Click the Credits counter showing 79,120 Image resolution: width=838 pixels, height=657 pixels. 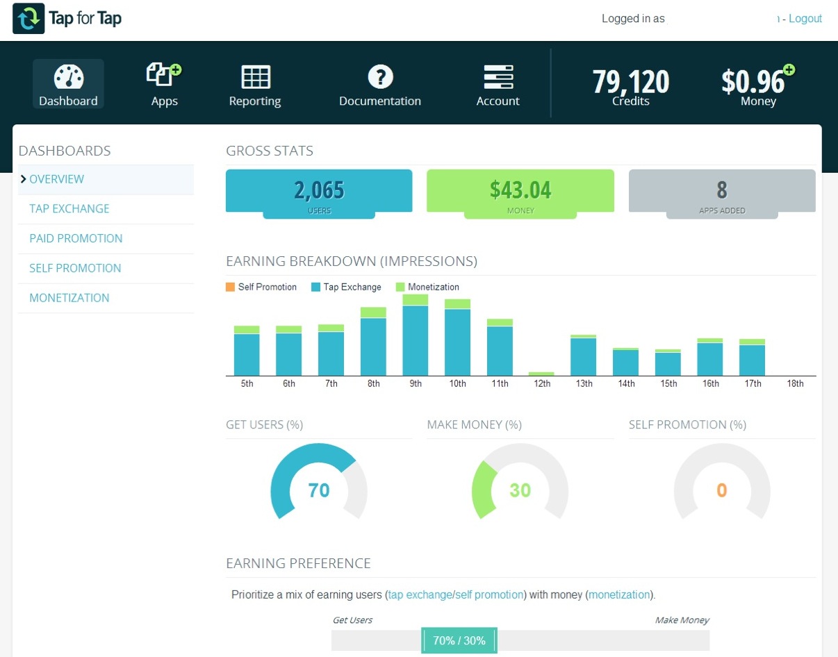tap(630, 83)
